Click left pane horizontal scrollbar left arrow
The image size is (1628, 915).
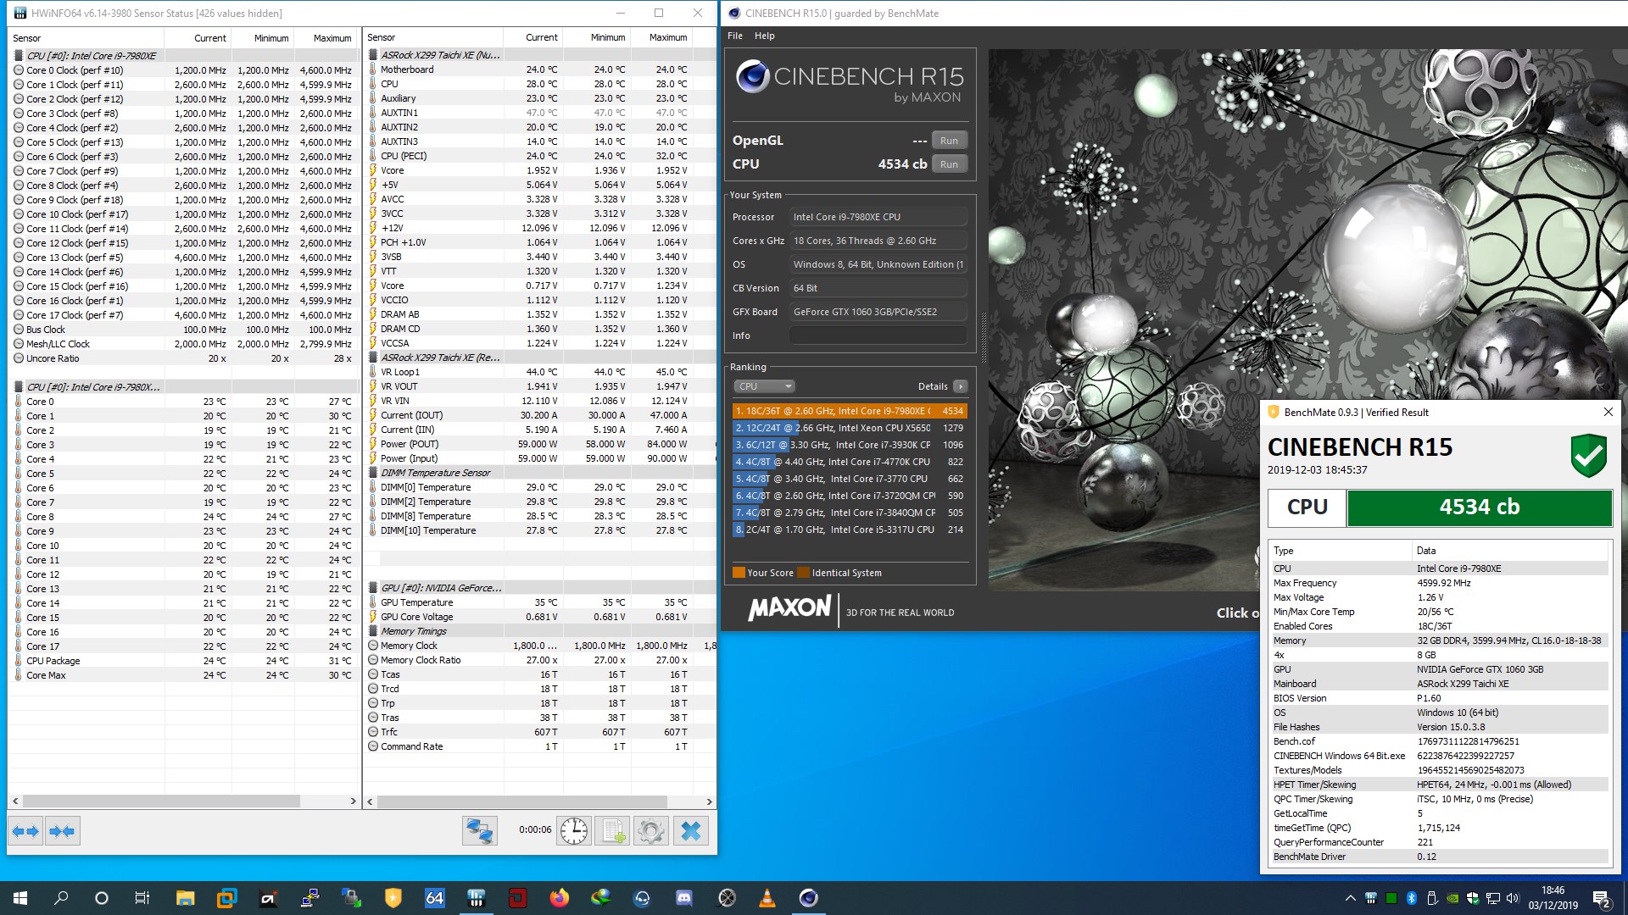pos(14,801)
